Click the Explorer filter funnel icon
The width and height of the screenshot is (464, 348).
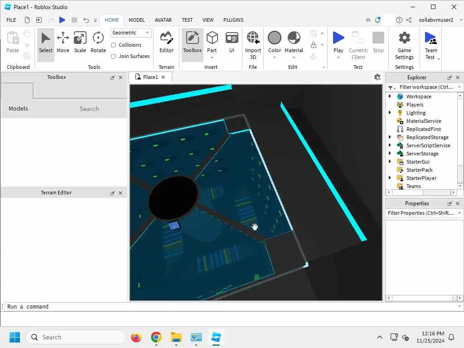coord(391,87)
